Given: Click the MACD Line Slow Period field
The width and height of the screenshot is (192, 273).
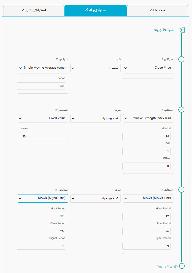Looking at the screenshot, I should 146,231.
